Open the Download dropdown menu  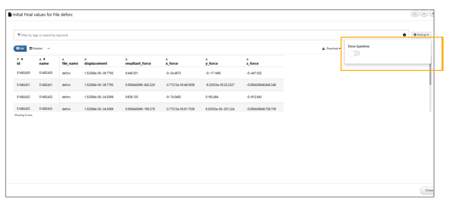click(x=331, y=49)
